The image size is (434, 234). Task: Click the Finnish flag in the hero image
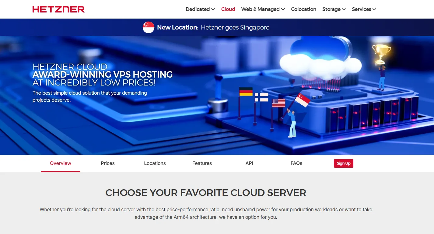click(261, 97)
